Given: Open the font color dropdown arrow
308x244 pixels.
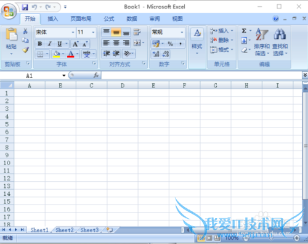Looking at the screenshot, I should click(x=77, y=54).
